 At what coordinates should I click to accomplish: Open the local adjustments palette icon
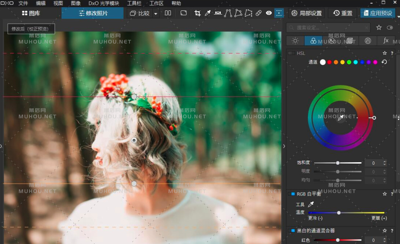click(367, 41)
